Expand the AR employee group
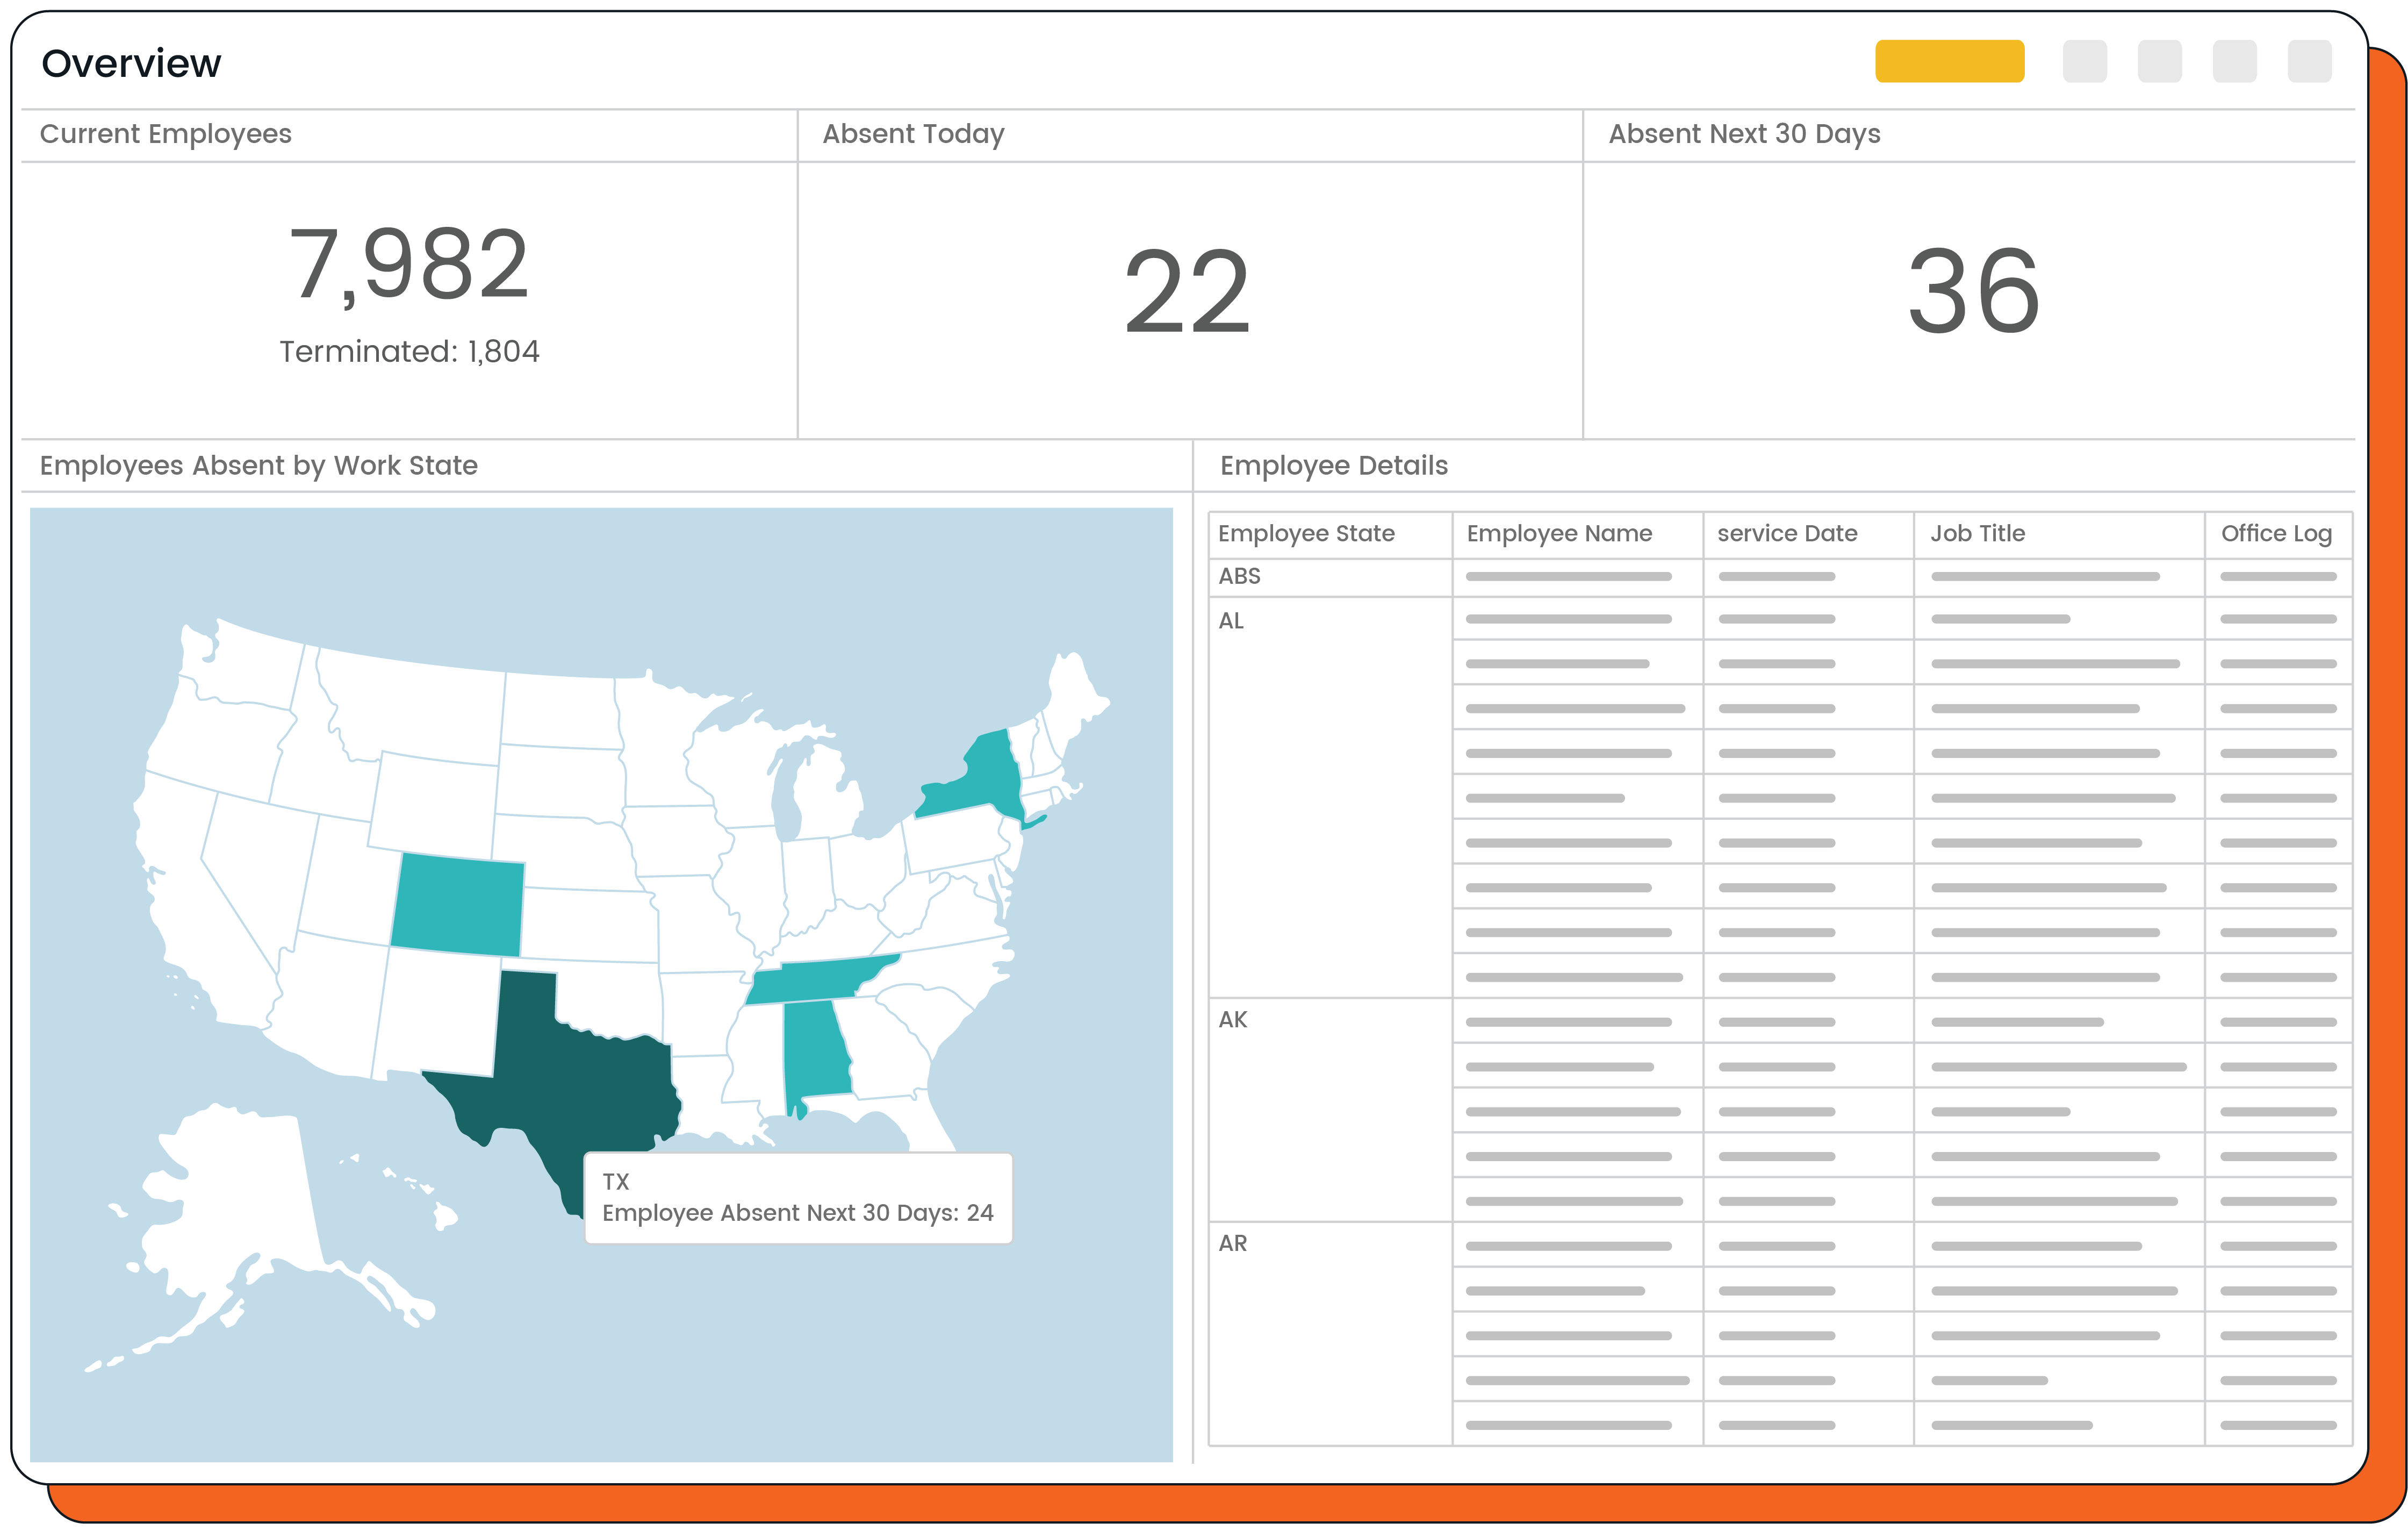The height and width of the screenshot is (1531, 2408). pyautogui.click(x=1233, y=1243)
